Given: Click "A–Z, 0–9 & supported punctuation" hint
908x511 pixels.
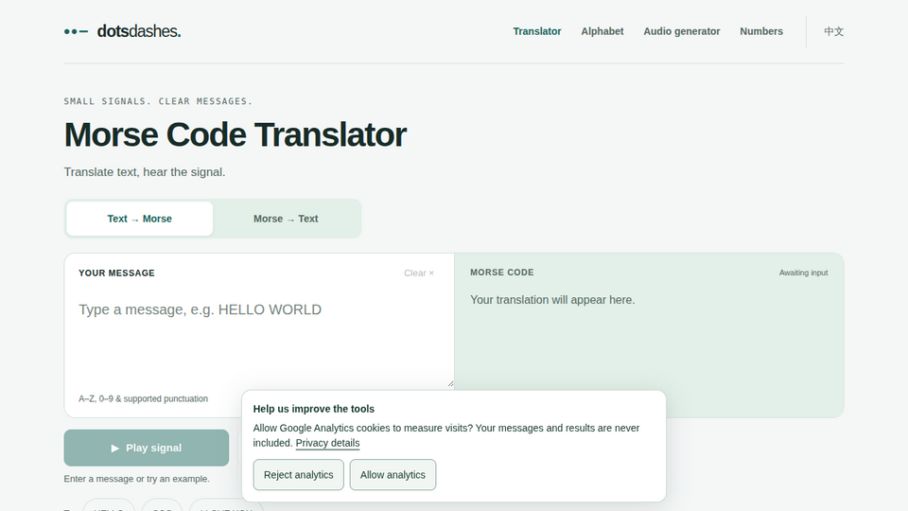Looking at the screenshot, I should (143, 398).
